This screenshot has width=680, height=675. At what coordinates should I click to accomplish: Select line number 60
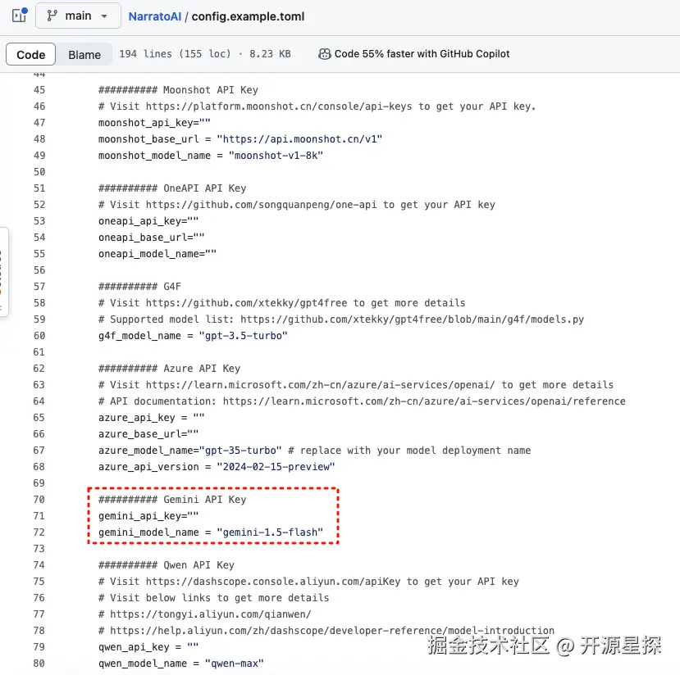pyautogui.click(x=39, y=336)
